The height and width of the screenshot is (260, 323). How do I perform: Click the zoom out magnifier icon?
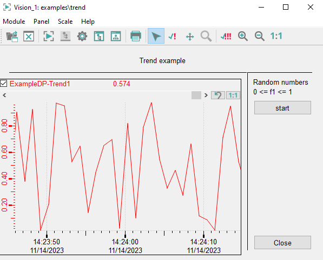coord(259,36)
